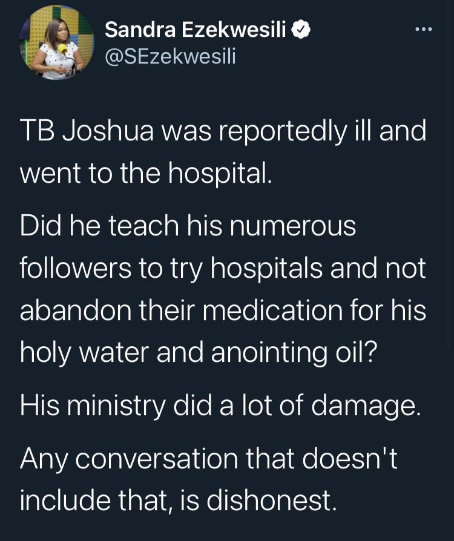454x541 pixels.
Task: Open the three-dot more options menu
Action: click(424, 28)
